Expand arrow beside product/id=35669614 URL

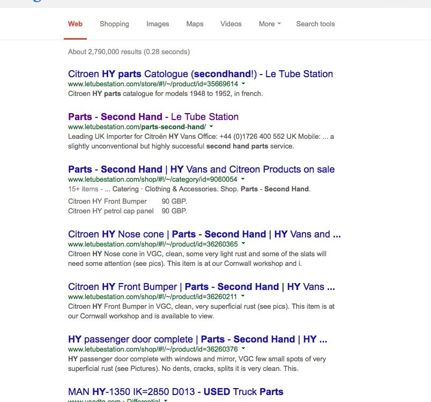click(243, 84)
